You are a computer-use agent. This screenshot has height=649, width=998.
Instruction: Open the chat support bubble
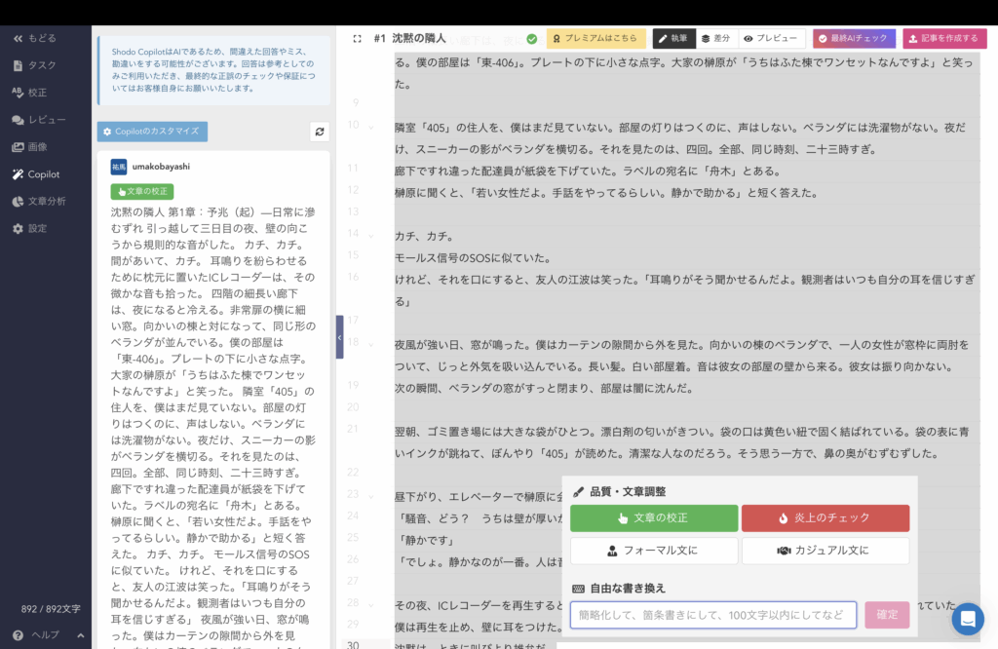click(x=967, y=619)
